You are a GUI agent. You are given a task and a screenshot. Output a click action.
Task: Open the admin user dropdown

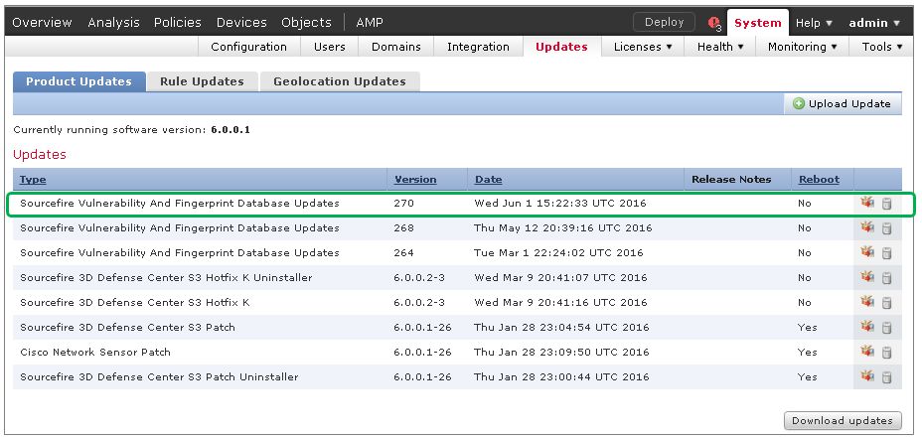click(x=874, y=23)
